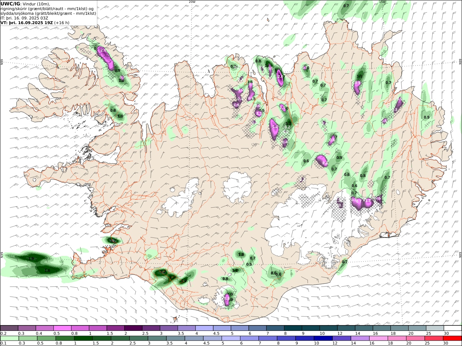Click the darkest purple 2–2.5 legend swatch
Screen dimensions: 462x346
point(133,328)
